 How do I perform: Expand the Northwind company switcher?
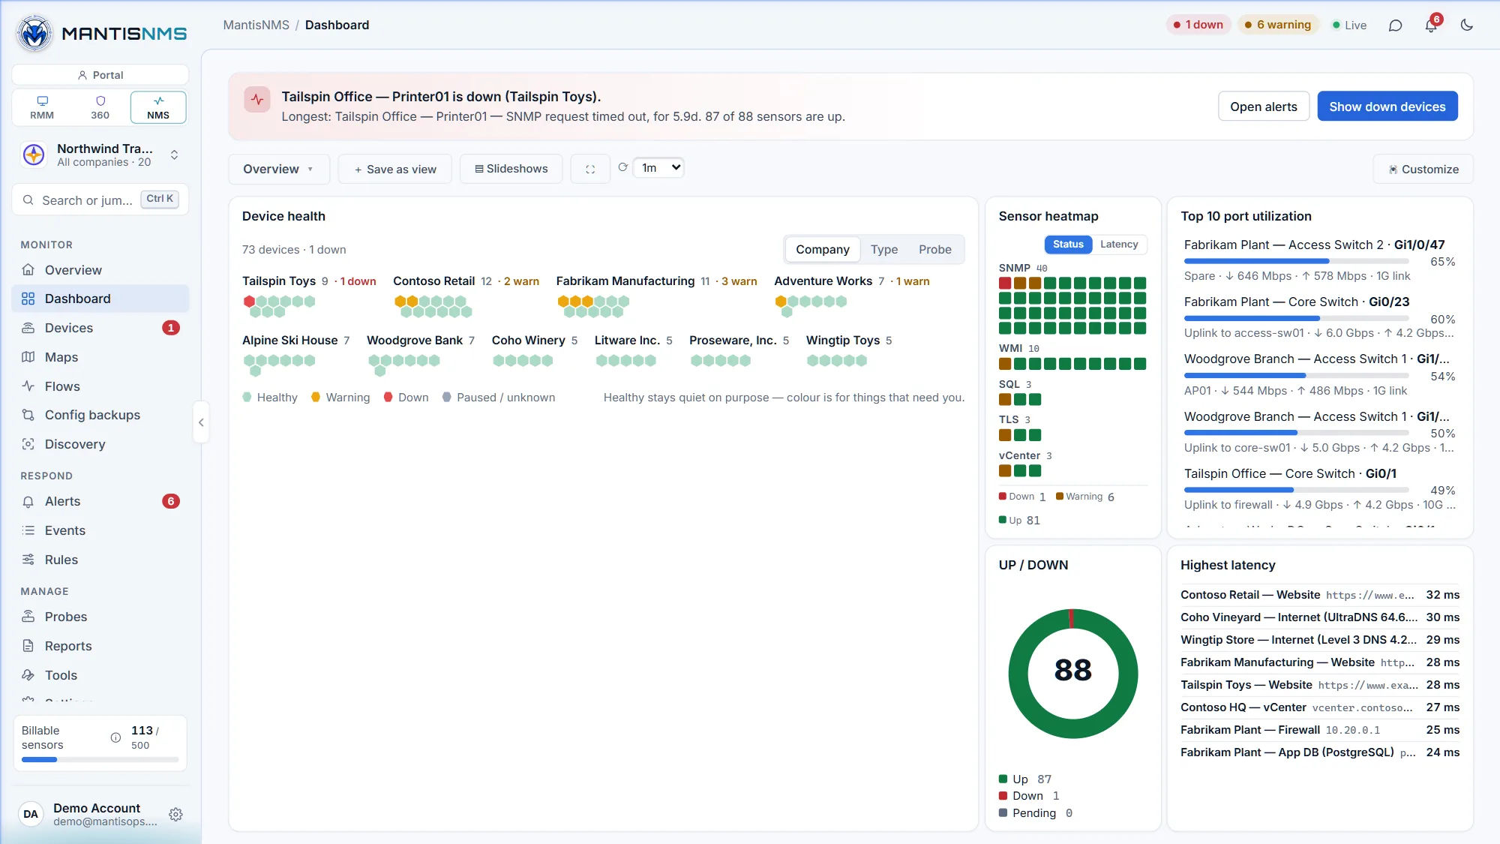tap(100, 155)
